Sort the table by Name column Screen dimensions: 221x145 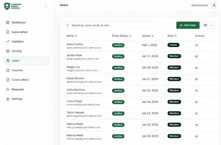(72, 36)
